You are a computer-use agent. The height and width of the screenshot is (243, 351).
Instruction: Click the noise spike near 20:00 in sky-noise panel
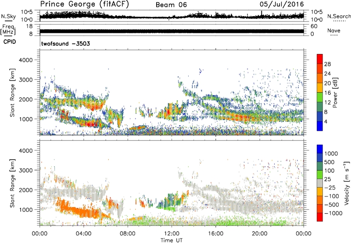click(261, 14)
